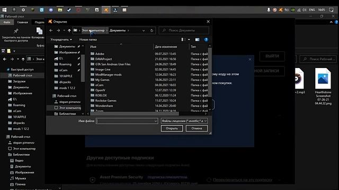This screenshot has height=190, width=339.
Task: Select the oCam folder in the file list
Action: (99, 85)
